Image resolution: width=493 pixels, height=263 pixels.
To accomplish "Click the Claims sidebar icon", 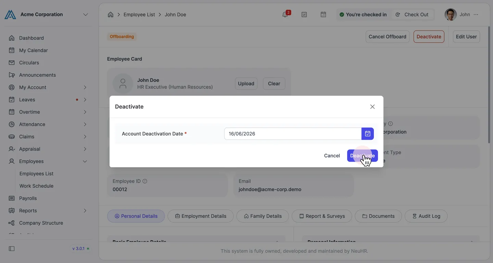I will (12, 137).
